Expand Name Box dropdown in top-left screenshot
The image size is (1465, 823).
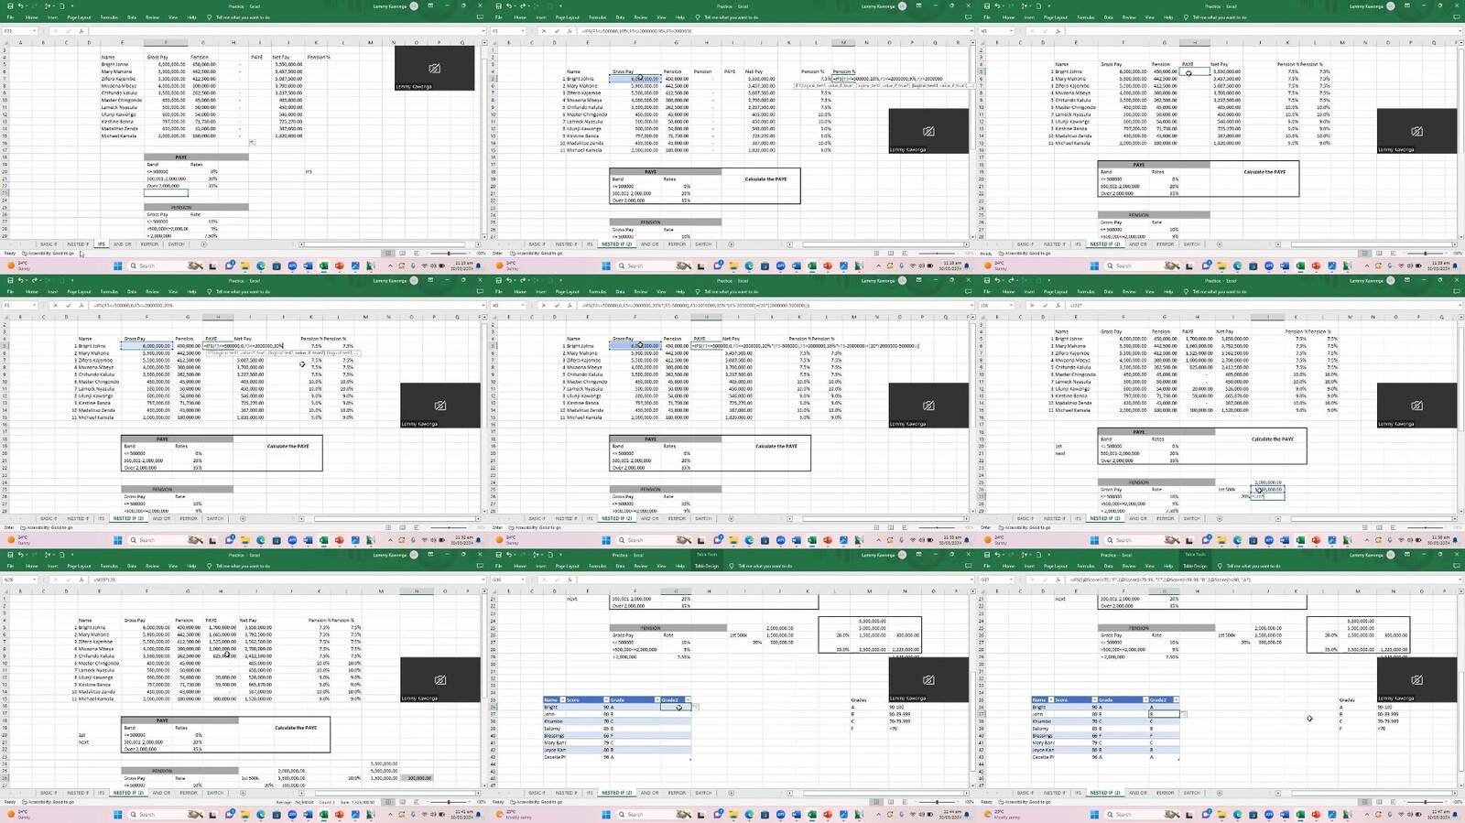tap(35, 31)
